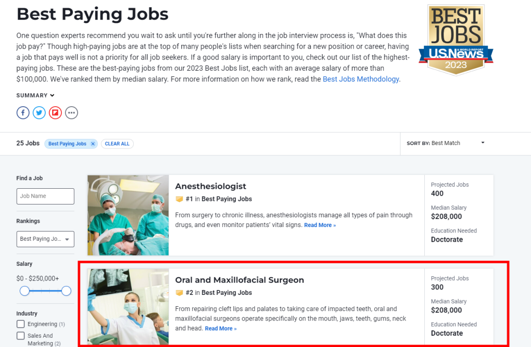Expand the Summary section
This screenshot has width=531, height=347.
(35, 95)
